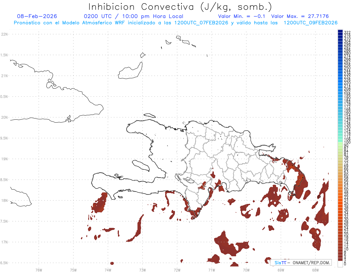Image resolution: width=354 pixels, height=274 pixels.
Task: Click the '75W' longitude label
Action: pos(73,270)
